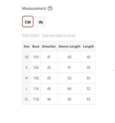Screen dimensions: 115x123
Task: Click the bust value 108 cell
Action: click(x=36, y=78)
